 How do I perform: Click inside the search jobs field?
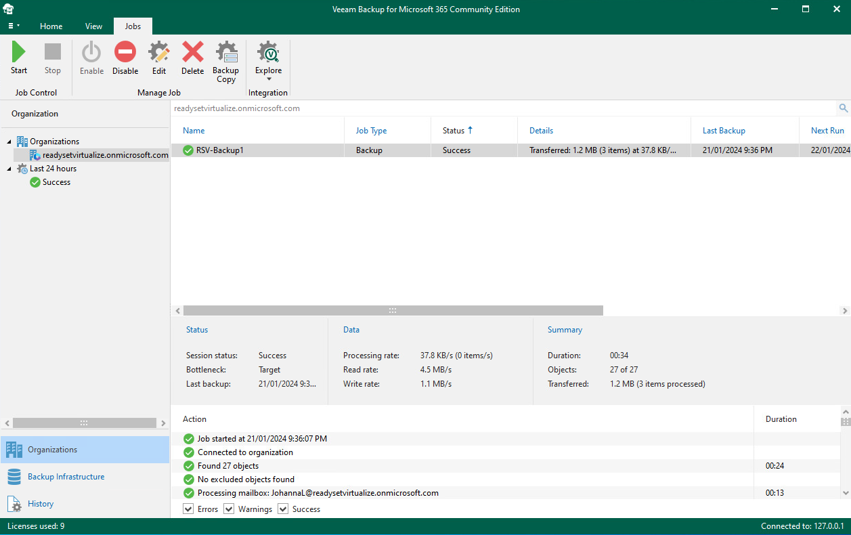pyautogui.click(x=504, y=108)
